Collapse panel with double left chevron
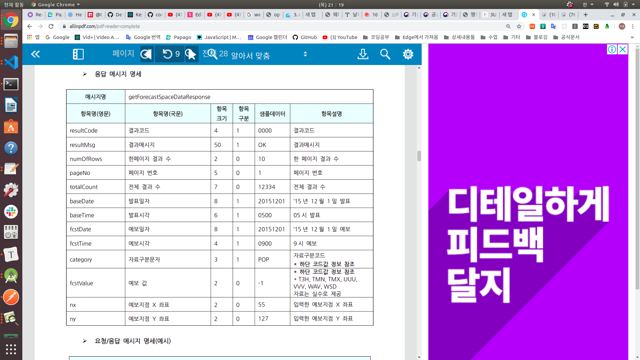 [35, 54]
